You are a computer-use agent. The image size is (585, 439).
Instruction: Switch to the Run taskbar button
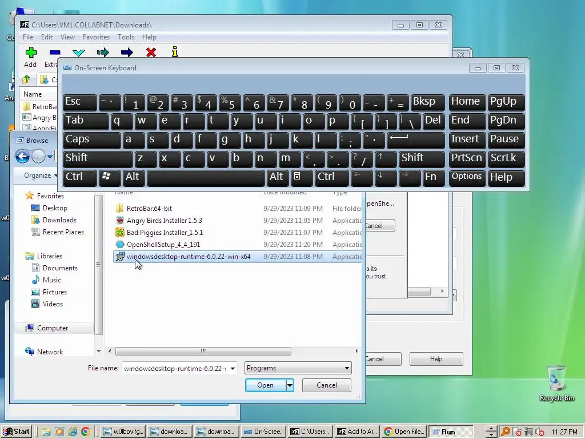(450, 432)
